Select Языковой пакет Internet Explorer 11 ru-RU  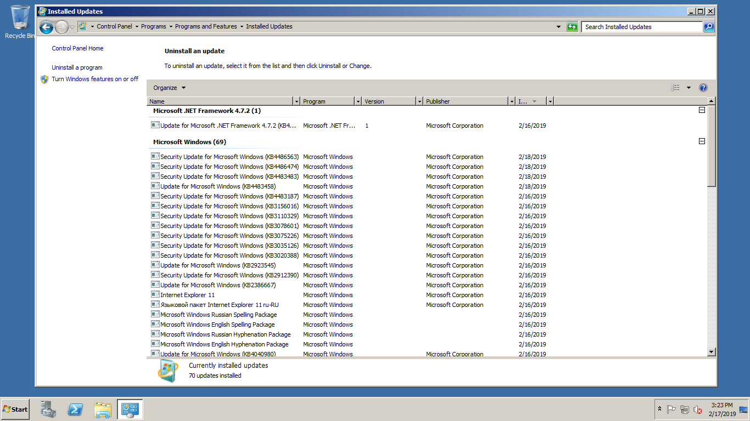click(x=349, y=305)
